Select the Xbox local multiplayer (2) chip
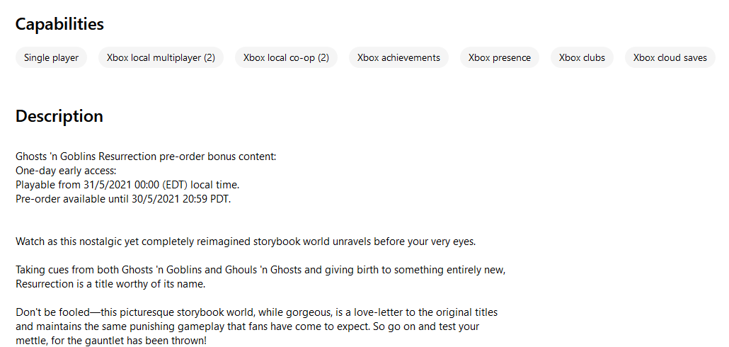This screenshot has width=729, height=347. pos(161,58)
